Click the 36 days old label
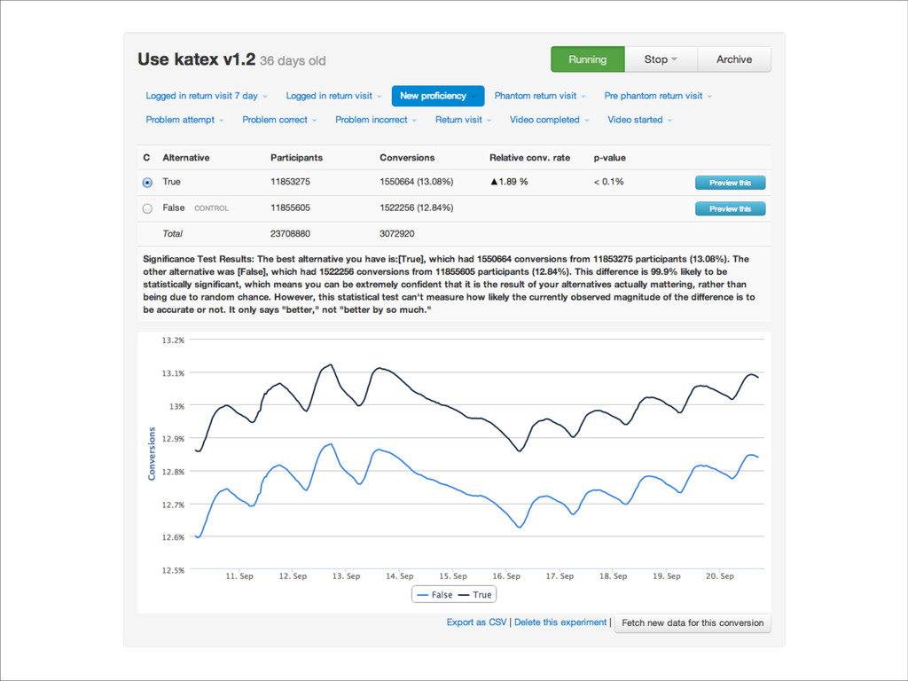This screenshot has height=681, width=908. coord(293,61)
